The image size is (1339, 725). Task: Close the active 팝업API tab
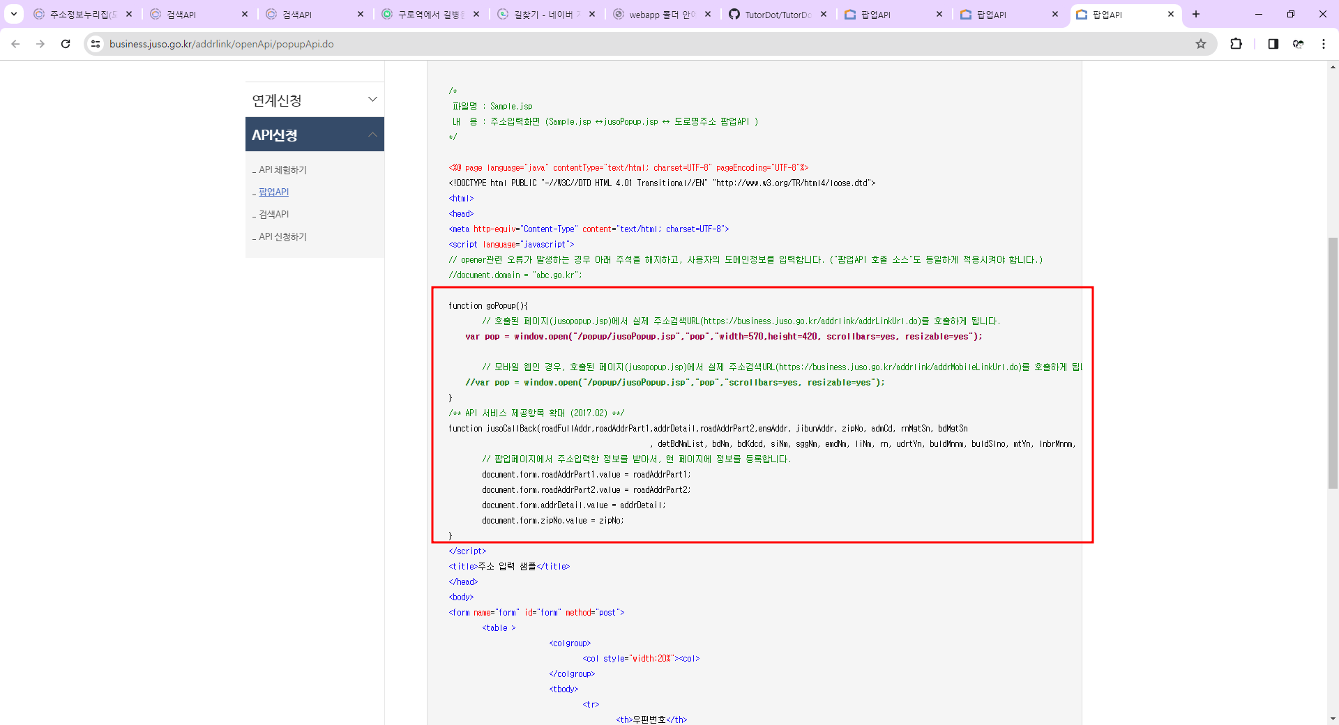click(x=1171, y=14)
